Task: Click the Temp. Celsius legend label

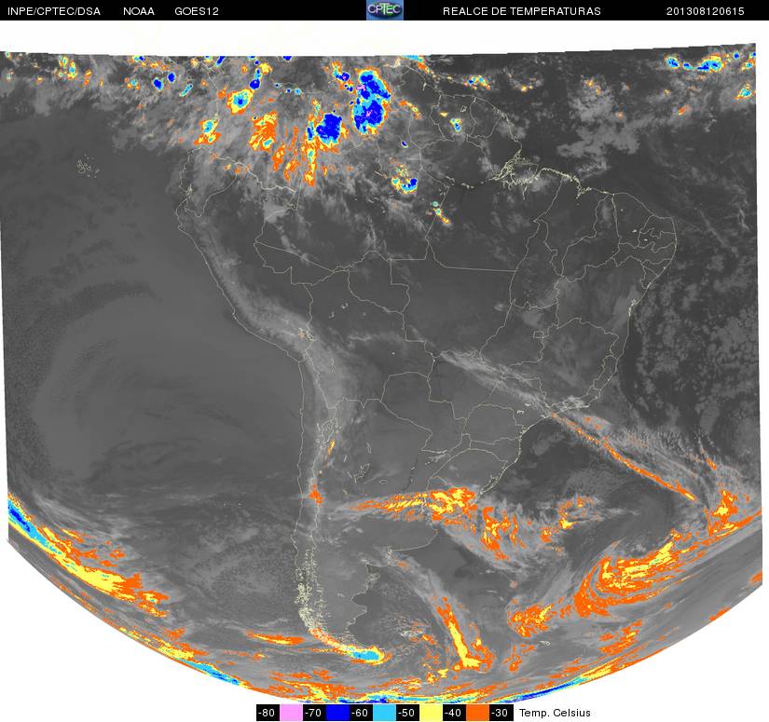Action: 555,713
